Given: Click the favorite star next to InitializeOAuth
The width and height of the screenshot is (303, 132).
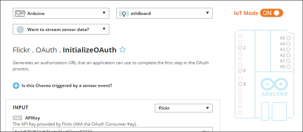Looking at the screenshot, I should (x=122, y=50).
